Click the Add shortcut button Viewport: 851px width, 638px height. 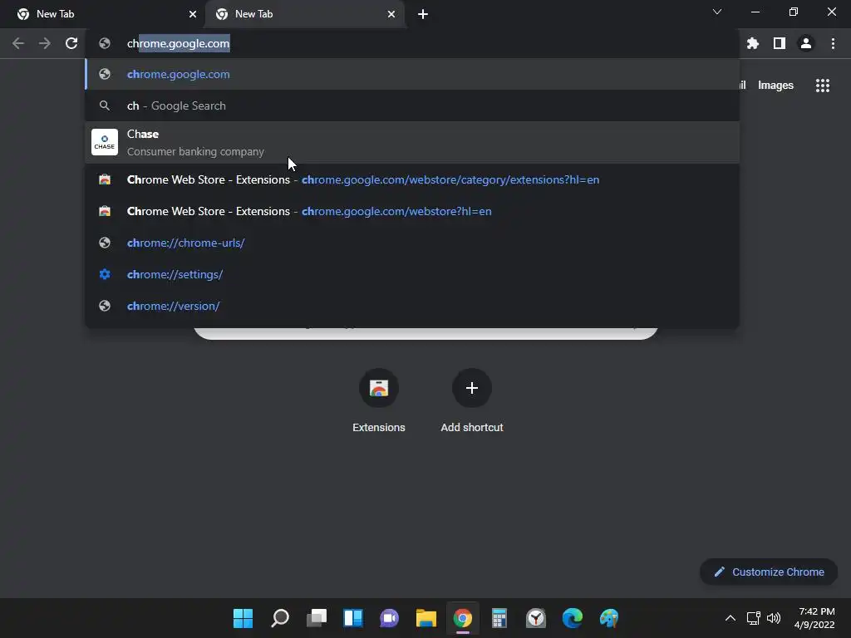pyautogui.click(x=472, y=401)
